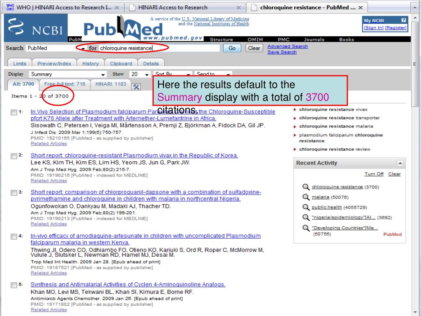Click the page scroll up arrow
The width and height of the screenshot is (421, 316).
(415, 18)
